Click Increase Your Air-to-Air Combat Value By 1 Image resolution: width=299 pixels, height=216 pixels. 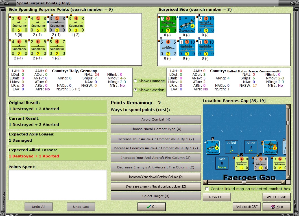(156, 139)
